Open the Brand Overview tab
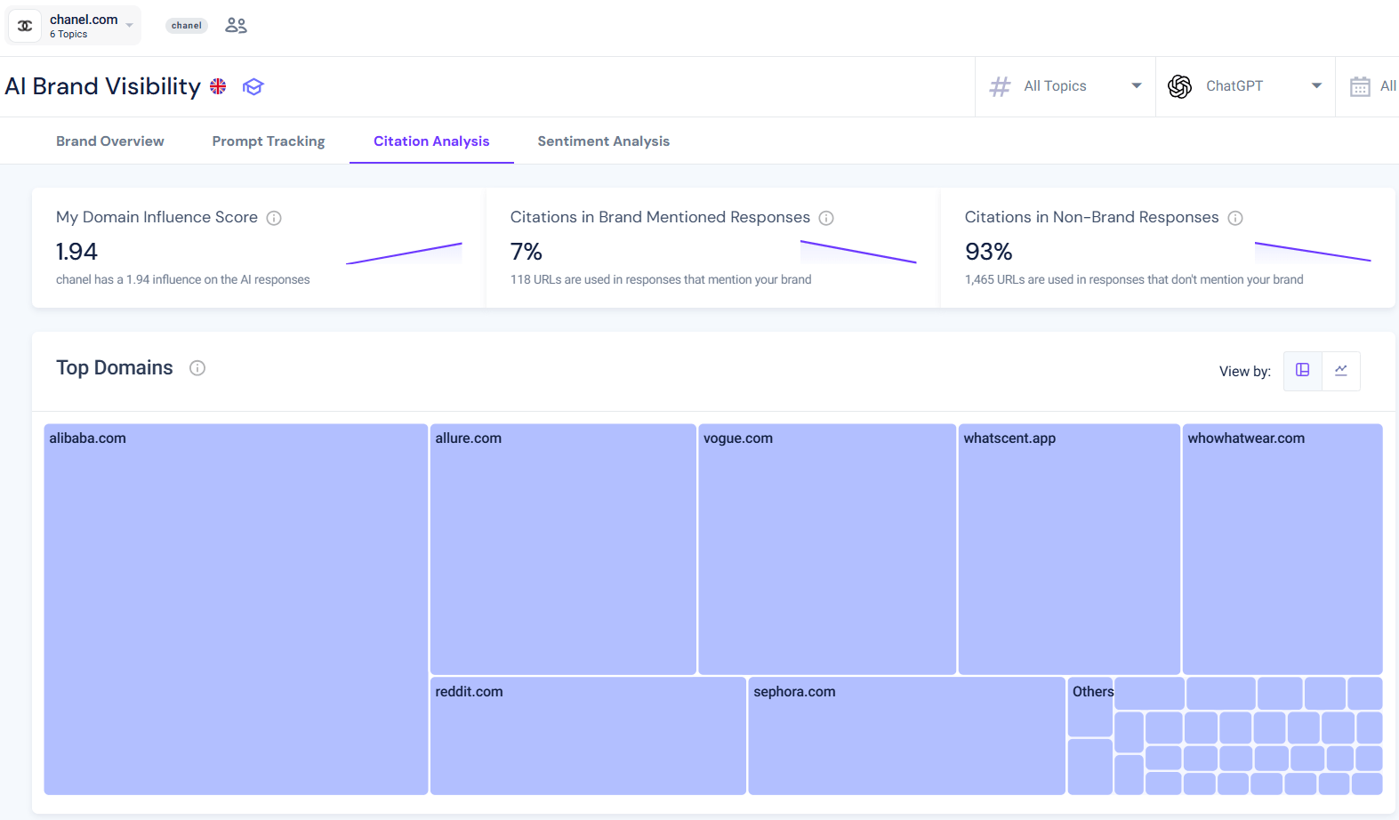The height and width of the screenshot is (820, 1399). pos(110,141)
